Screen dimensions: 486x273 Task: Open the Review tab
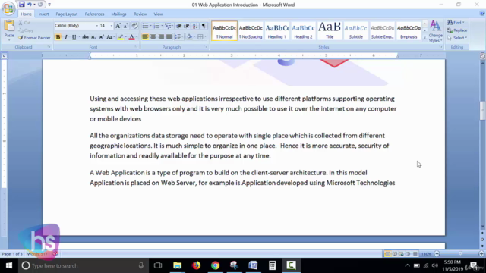tap(140, 14)
